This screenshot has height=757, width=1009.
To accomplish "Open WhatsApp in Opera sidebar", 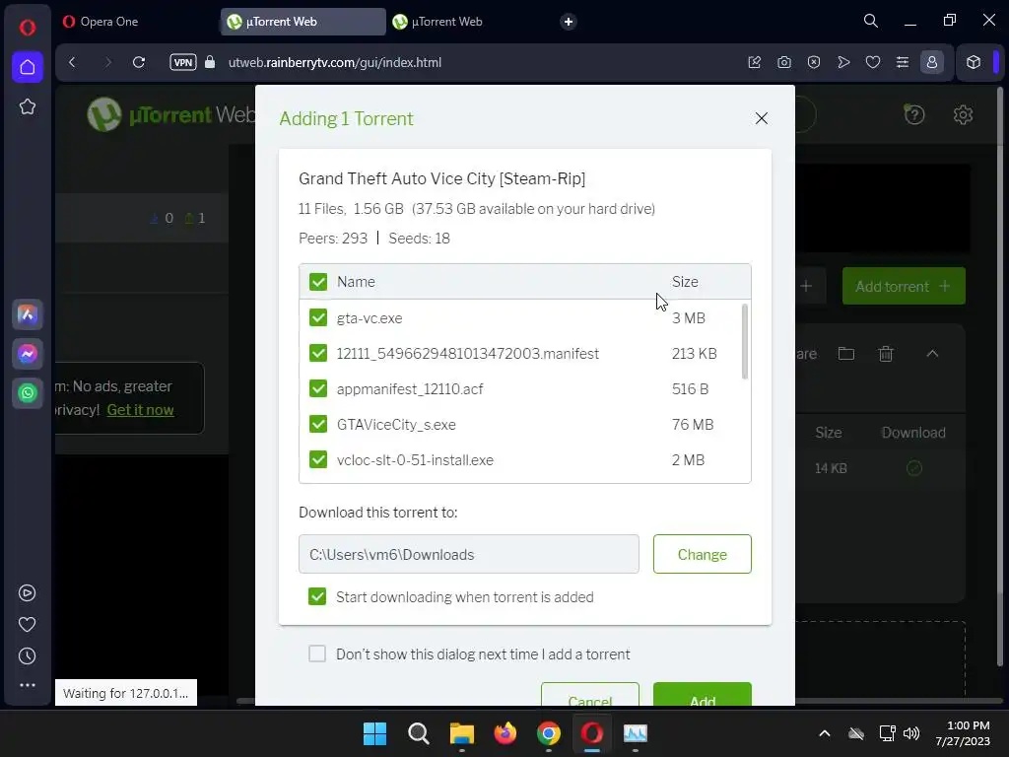I will point(27,392).
